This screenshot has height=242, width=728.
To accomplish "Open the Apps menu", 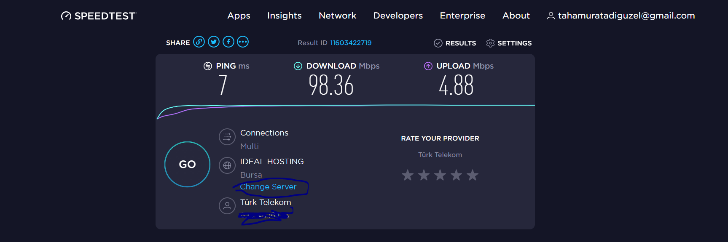I will point(239,16).
